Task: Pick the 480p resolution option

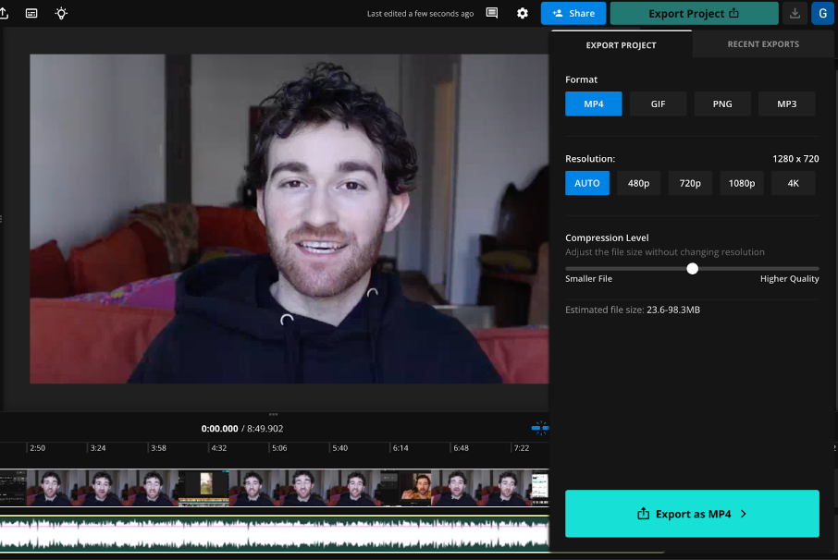Action: pyautogui.click(x=638, y=183)
